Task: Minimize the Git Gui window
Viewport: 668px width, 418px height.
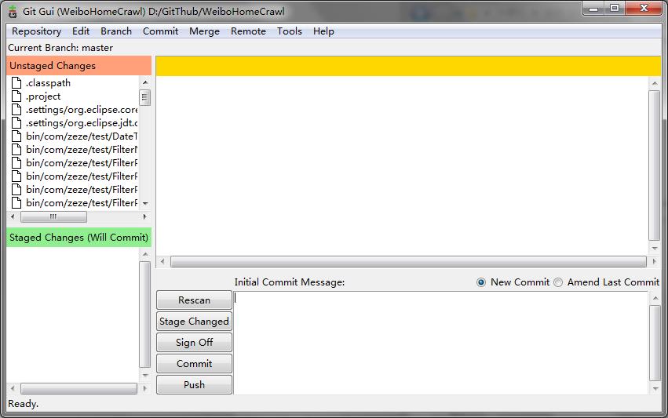Action: click(x=594, y=8)
